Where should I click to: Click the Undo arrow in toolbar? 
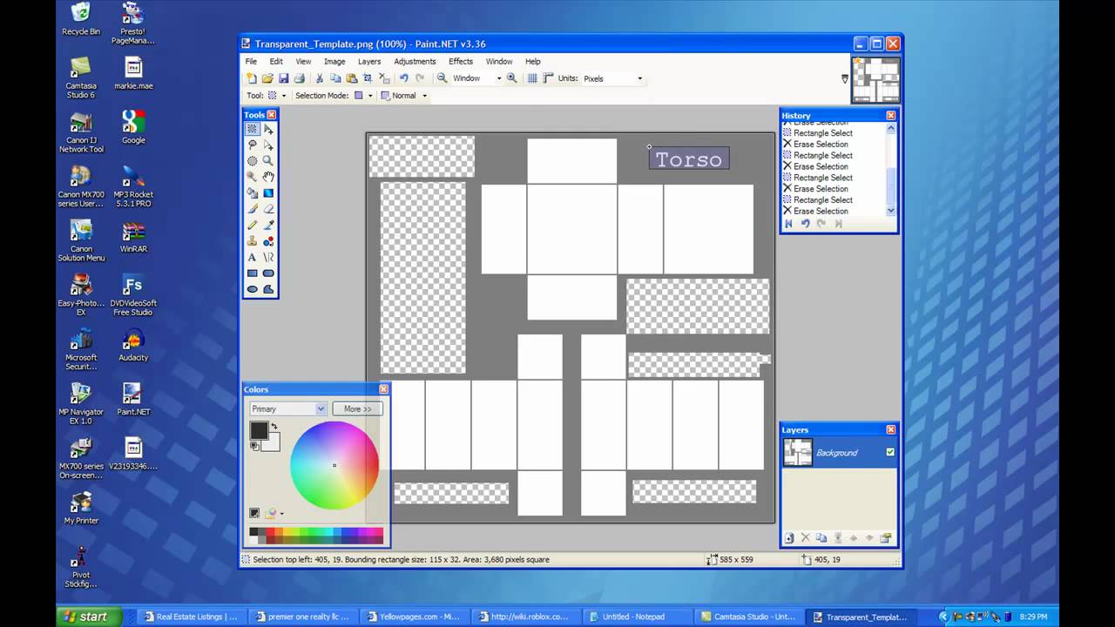click(403, 78)
